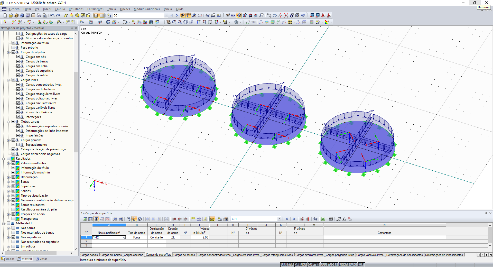This screenshot has height=267, width=493.
Task: Toggle 'Cargas circulares livres' checkbox
Action: (18, 103)
